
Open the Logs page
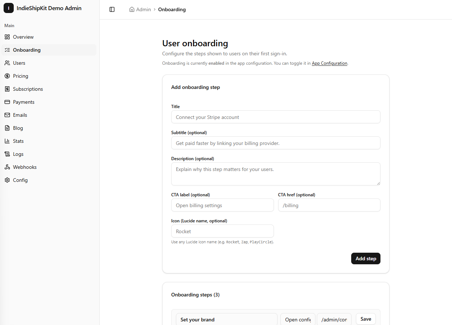(x=49, y=154)
